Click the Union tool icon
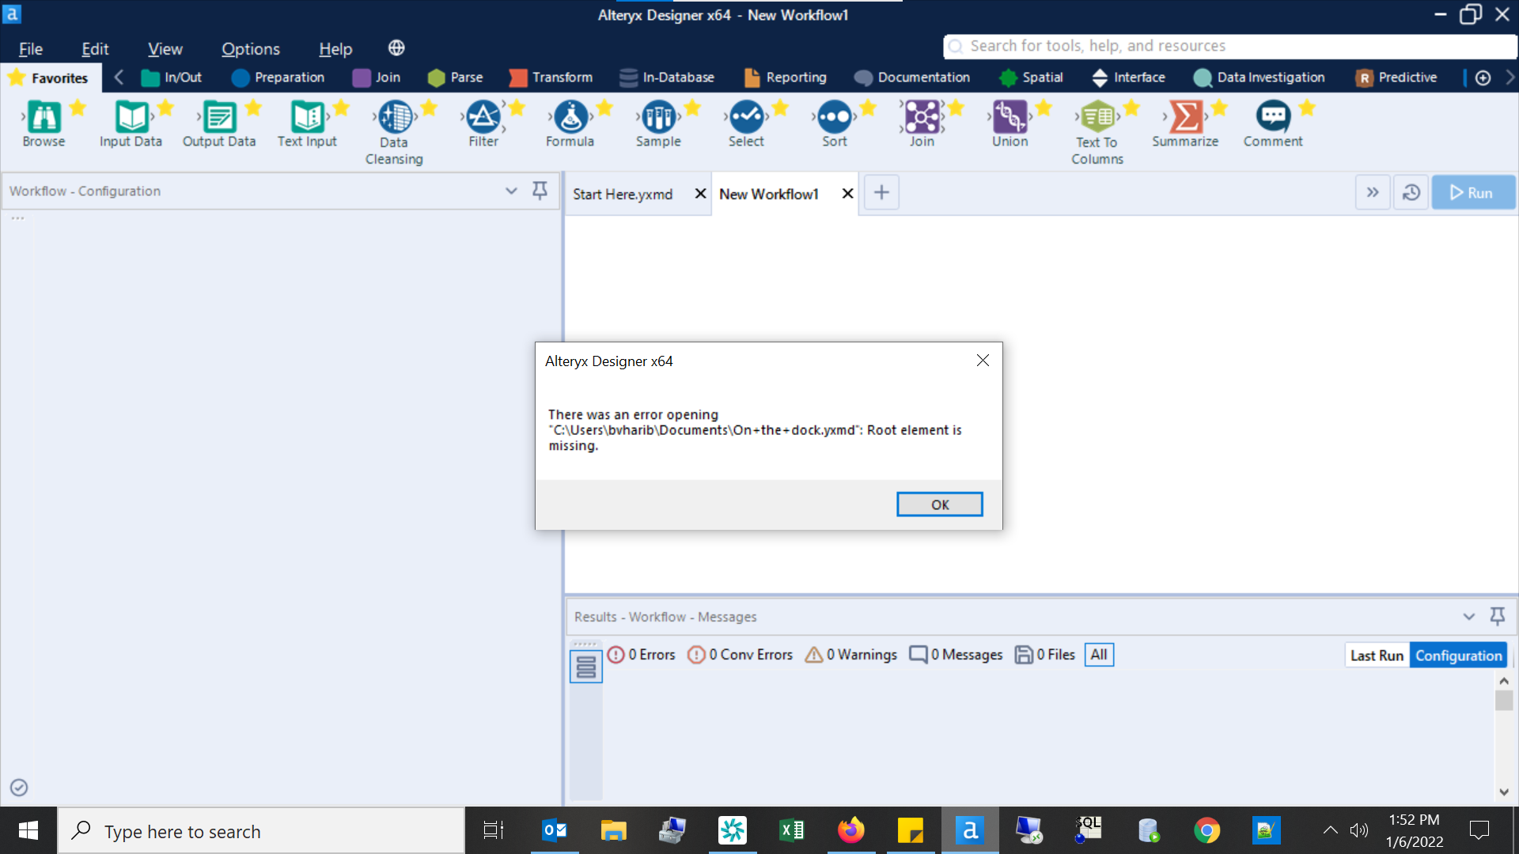Screen dimensions: 1519x854 (x=1010, y=118)
